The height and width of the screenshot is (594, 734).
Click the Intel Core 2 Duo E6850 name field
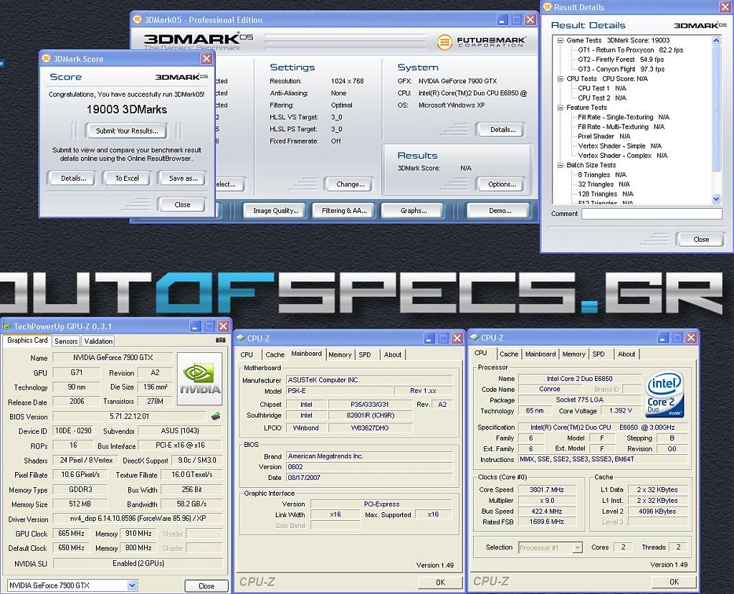pyautogui.click(x=579, y=379)
